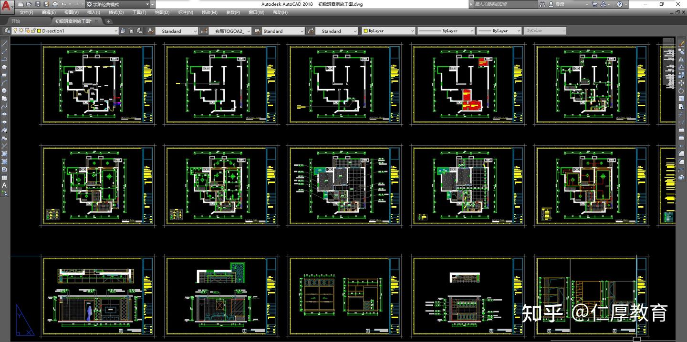Select the Rectangle tool

pyautogui.click(x=4, y=75)
